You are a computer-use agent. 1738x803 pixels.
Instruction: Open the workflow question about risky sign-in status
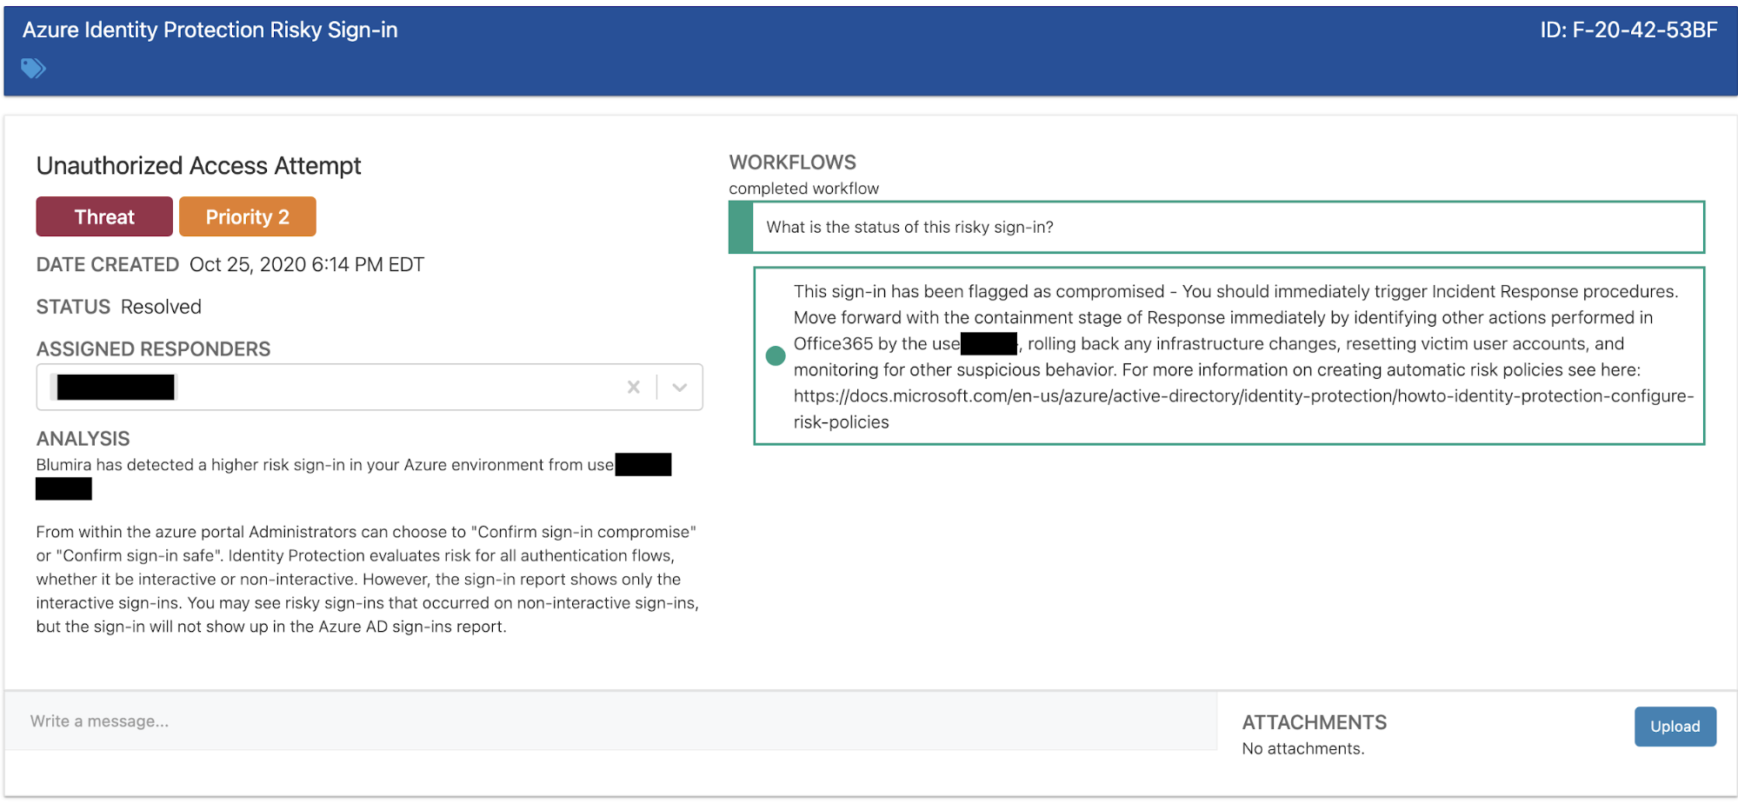pyautogui.click(x=1216, y=227)
